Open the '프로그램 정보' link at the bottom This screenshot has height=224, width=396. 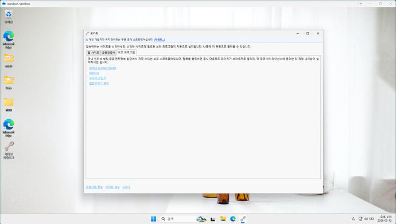(95, 187)
